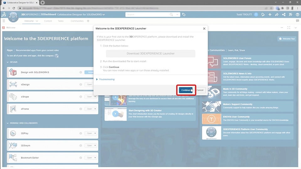
Task: Open the xShape app
Action: tap(89, 97)
